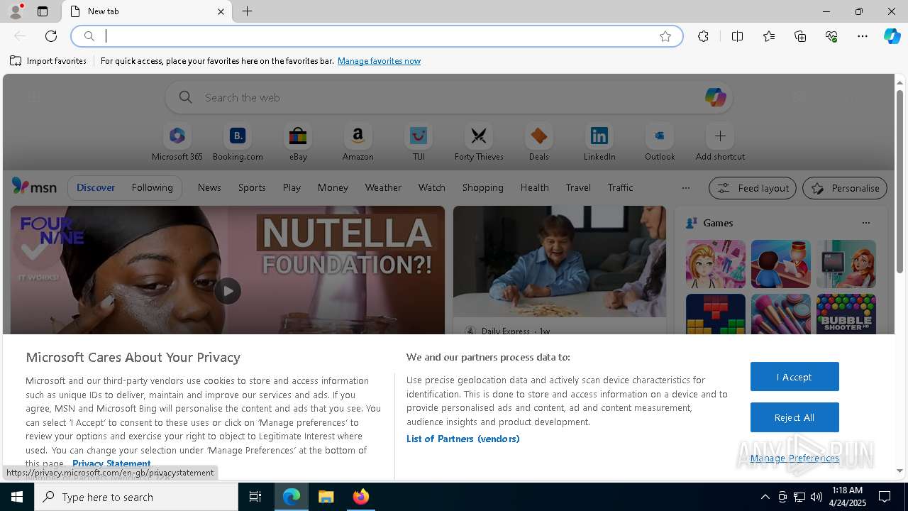
Task: Add this page to favorites with the star
Action: [x=665, y=36]
